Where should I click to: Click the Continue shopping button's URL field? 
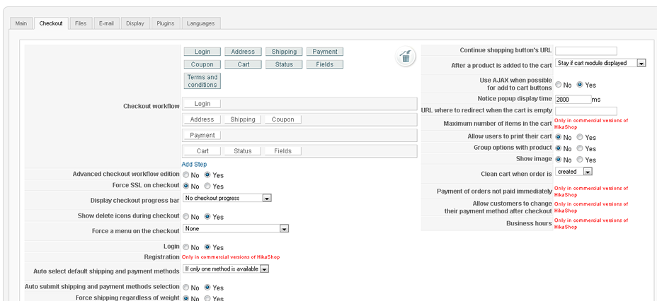click(585, 51)
